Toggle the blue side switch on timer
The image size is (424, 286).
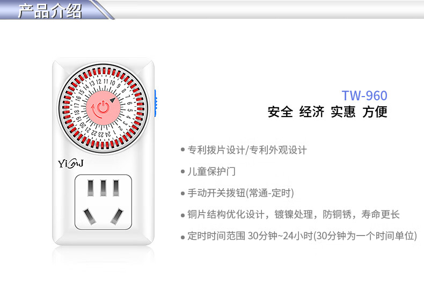pyautogui.click(x=156, y=104)
